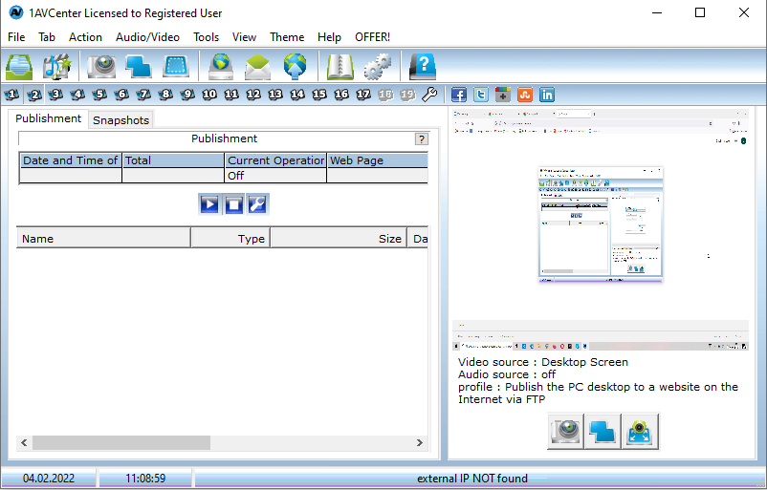This screenshot has width=767, height=490.
Task: Switch to the Snapshots tab
Action: click(121, 120)
